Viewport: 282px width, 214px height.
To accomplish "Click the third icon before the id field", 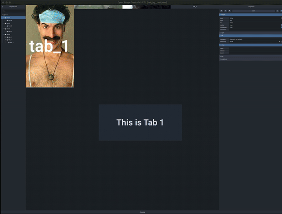I will point(230,11).
